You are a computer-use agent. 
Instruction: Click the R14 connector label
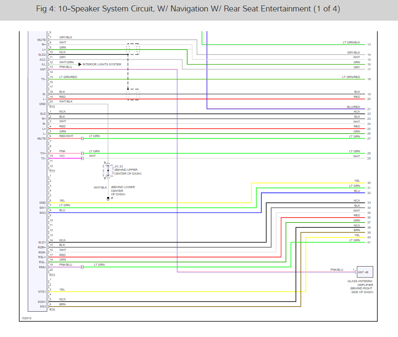(52, 171)
